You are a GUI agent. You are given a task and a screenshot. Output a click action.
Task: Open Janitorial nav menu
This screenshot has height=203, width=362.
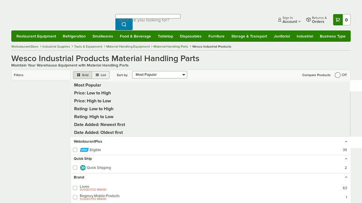coord(281,37)
